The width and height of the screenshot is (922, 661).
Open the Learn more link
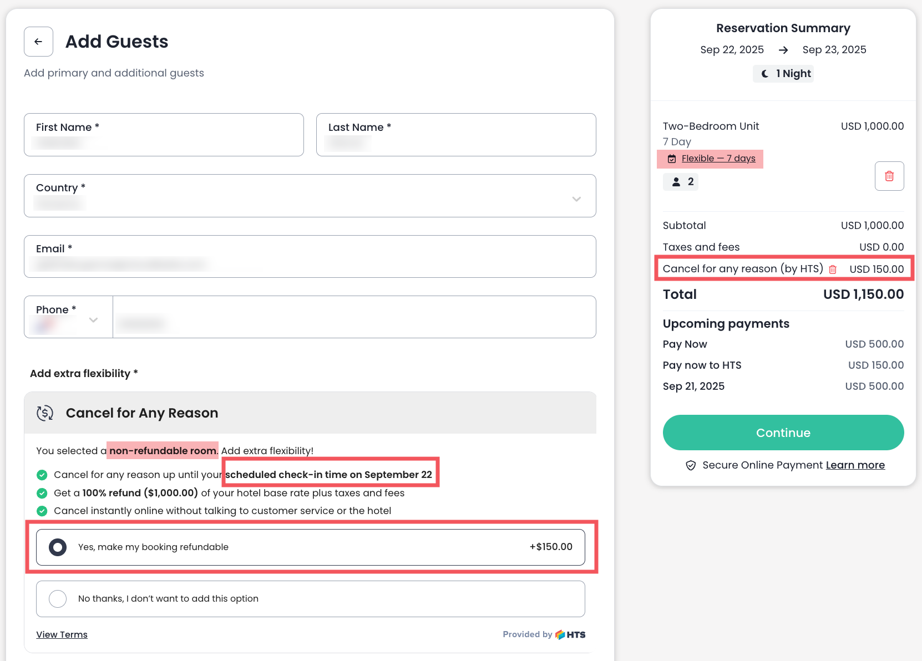click(x=855, y=465)
